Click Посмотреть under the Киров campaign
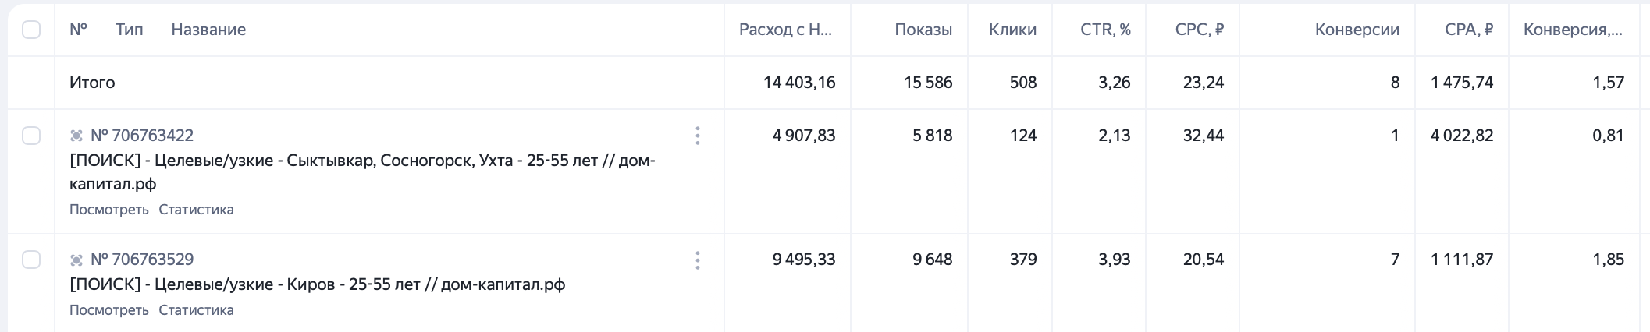 click(108, 310)
